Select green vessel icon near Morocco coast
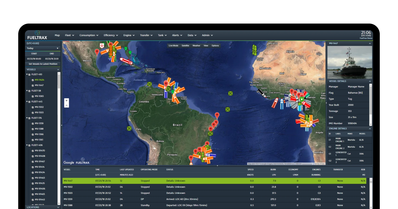Image resolution: width=398 pixels, height=209 pixels. pyautogui.click(x=255, y=50)
